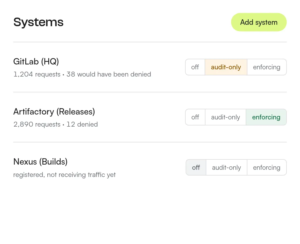Select enforcing for Artifactory (Releases)

coord(266,117)
